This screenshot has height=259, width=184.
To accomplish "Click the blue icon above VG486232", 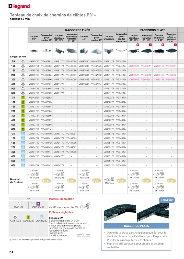I will 41,217.
